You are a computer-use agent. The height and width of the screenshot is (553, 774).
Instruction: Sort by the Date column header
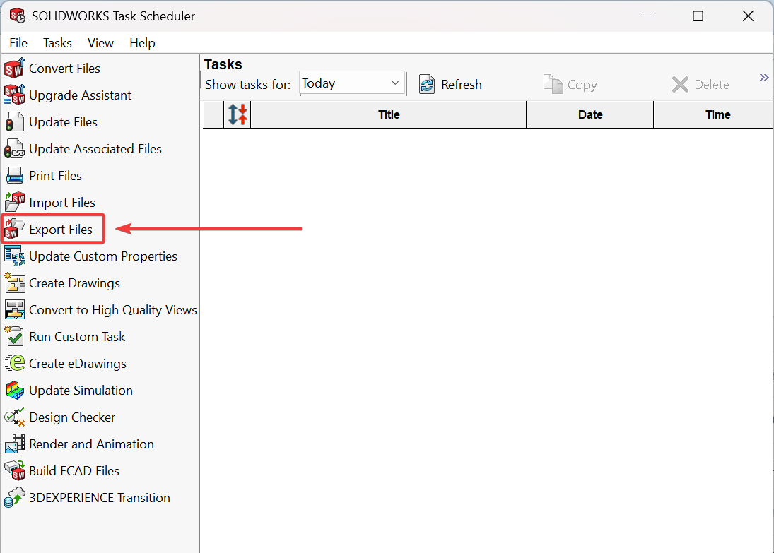[590, 114]
